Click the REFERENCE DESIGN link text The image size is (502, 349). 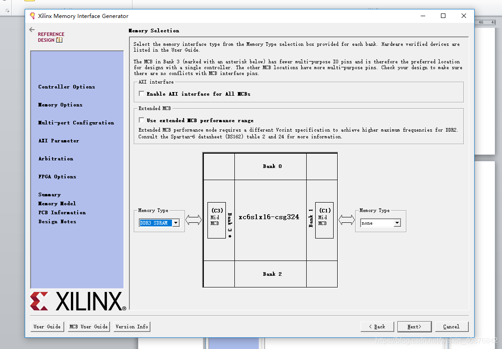(x=51, y=37)
